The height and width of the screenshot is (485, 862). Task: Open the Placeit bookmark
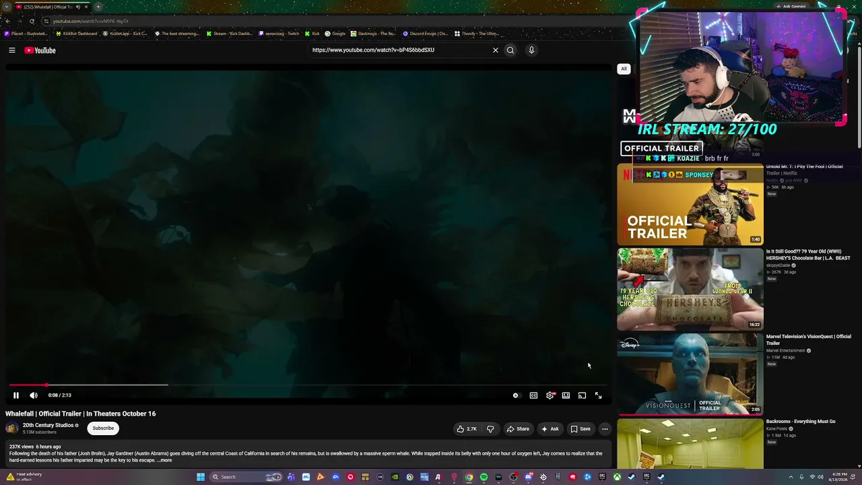[x=26, y=34]
